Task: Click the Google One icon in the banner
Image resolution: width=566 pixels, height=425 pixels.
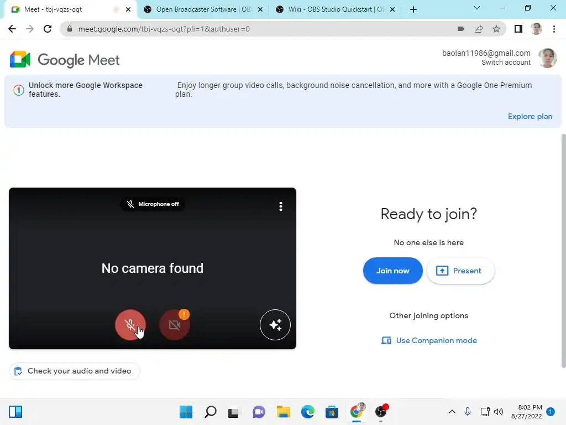Action: pos(19,90)
